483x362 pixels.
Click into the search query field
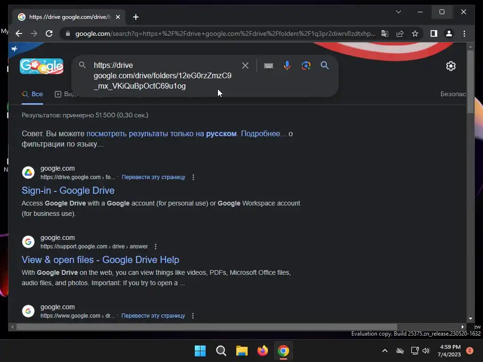[162, 76]
